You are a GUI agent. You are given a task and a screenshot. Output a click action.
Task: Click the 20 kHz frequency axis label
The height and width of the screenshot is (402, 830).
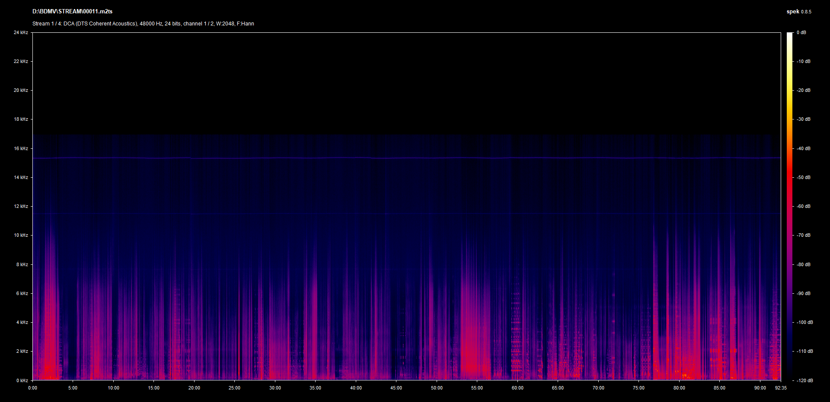[x=21, y=90]
